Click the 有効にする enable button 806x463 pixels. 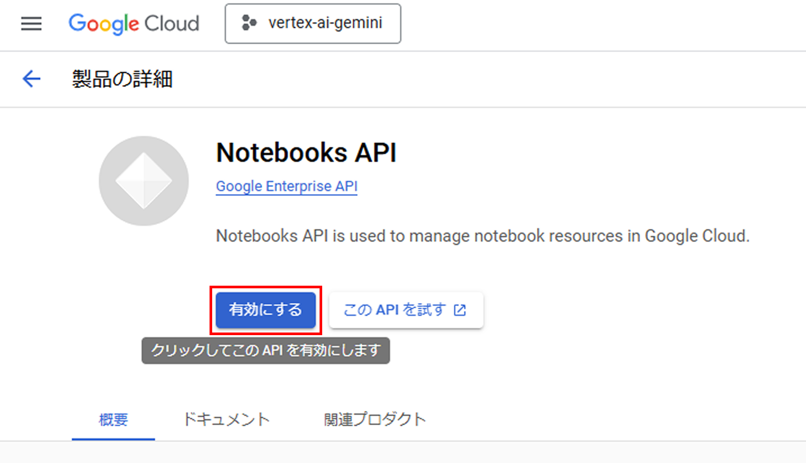(266, 310)
